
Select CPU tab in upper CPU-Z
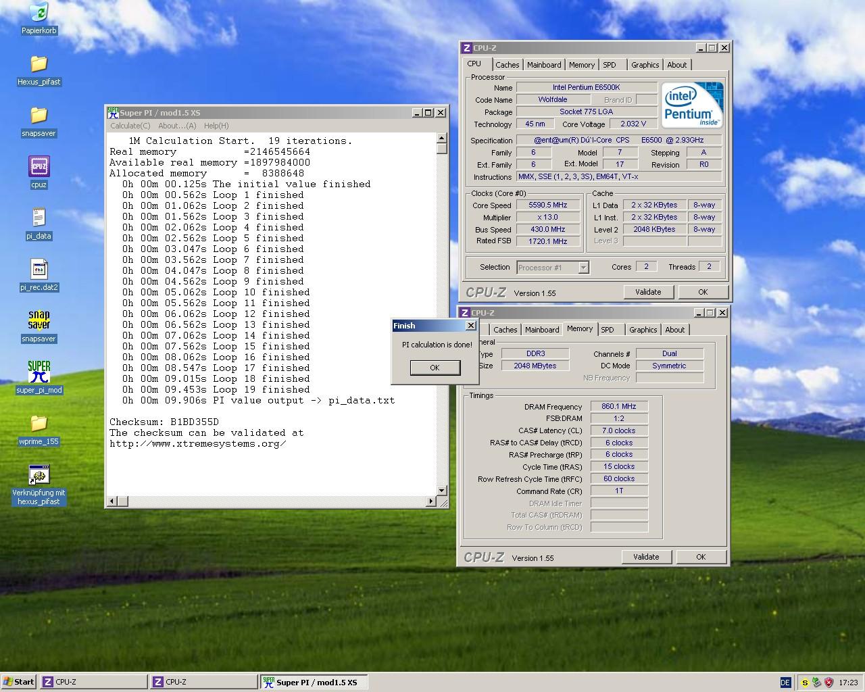pyautogui.click(x=474, y=64)
